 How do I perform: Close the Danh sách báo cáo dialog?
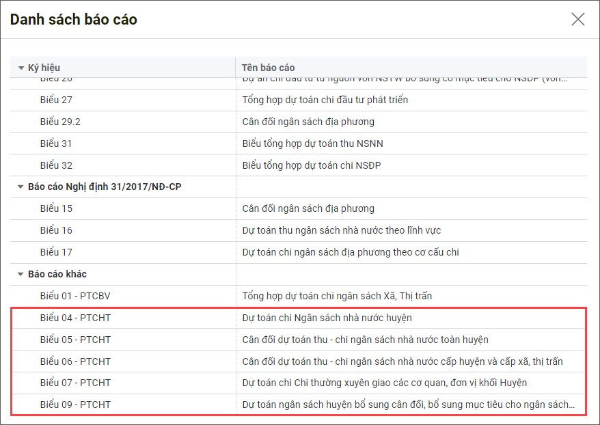pyautogui.click(x=578, y=19)
